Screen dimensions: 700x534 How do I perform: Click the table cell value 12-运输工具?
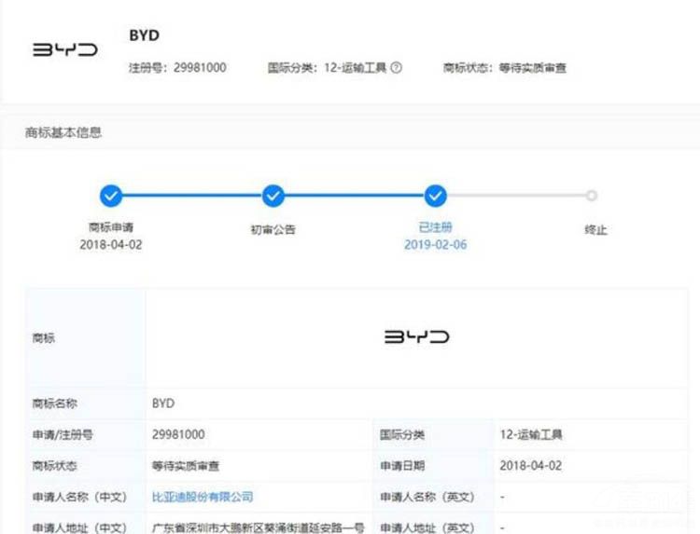click(x=531, y=434)
